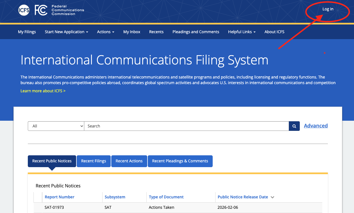Open Pleadings and Comments page

point(196,32)
